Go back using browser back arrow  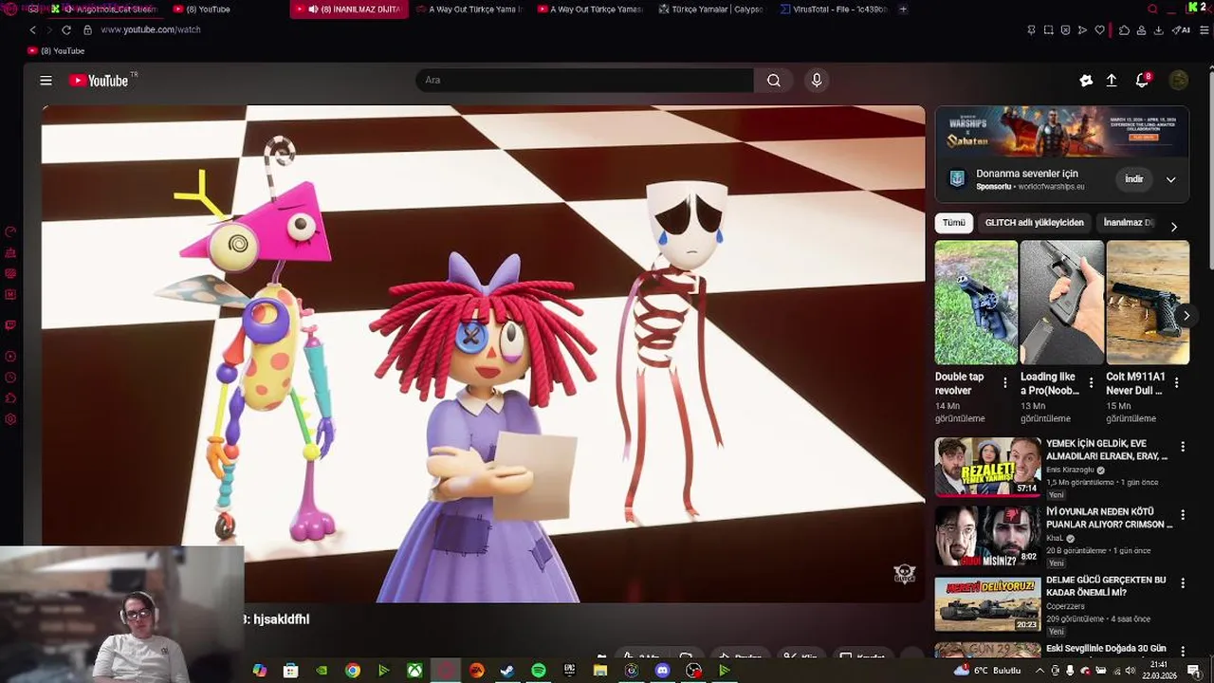[x=32, y=29]
